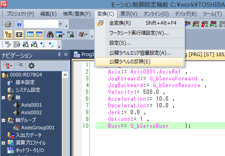225x156 pixels.
Task: Open the 表示(V) menu
Action: tap(129, 14)
